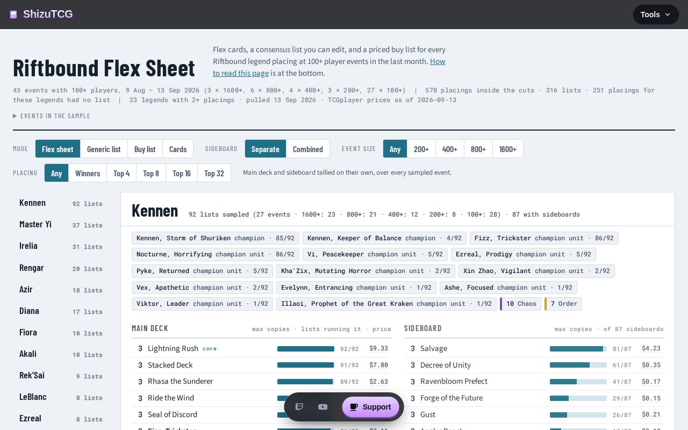
Task: Switch mode to Flex sheet
Action: 58,149
